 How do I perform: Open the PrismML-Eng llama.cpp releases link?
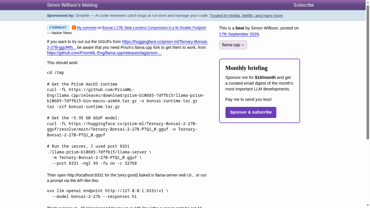pyautogui.click(x=104, y=53)
